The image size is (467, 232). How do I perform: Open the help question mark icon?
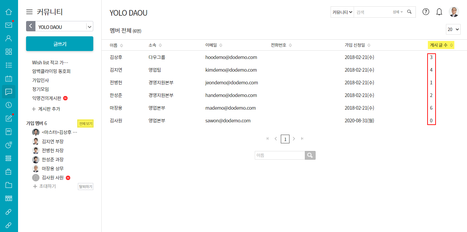point(426,12)
